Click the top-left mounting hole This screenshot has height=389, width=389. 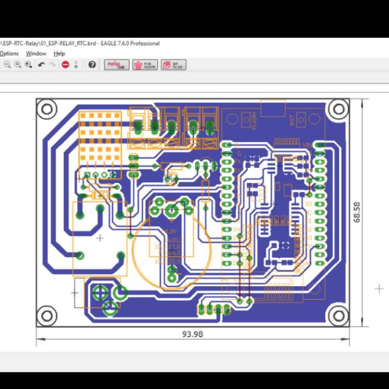[47, 109]
